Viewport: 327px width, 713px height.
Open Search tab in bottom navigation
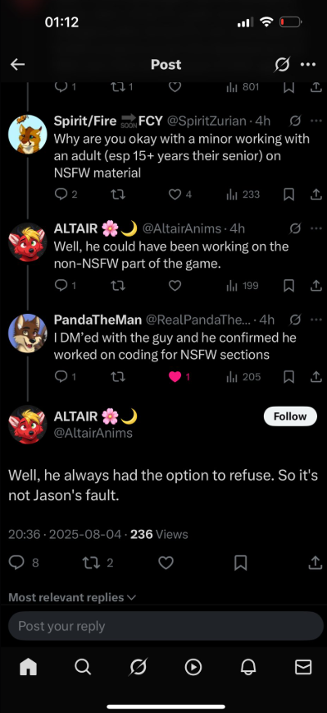83,667
